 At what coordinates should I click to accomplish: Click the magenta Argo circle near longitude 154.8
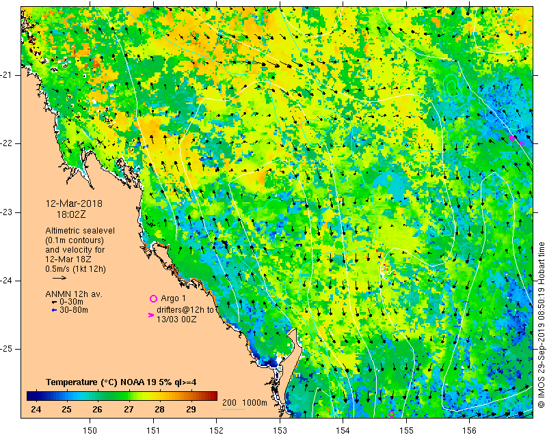pos(391,414)
